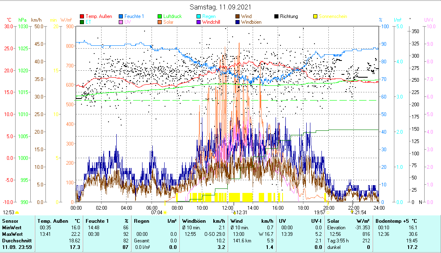Click the sunset icon right of 19:57

click(x=328, y=213)
